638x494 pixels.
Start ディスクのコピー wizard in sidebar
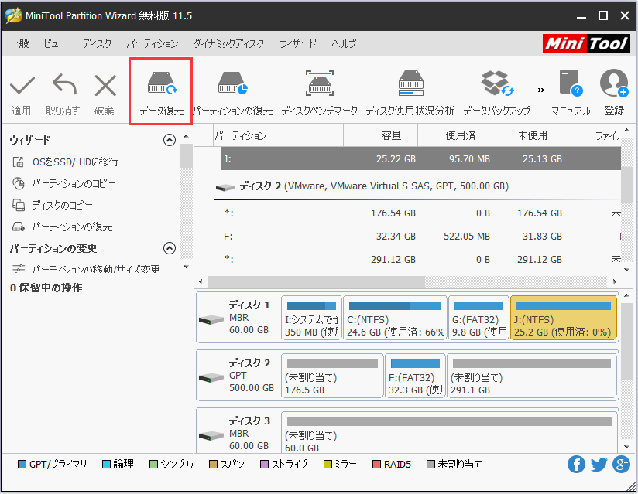click(52, 205)
